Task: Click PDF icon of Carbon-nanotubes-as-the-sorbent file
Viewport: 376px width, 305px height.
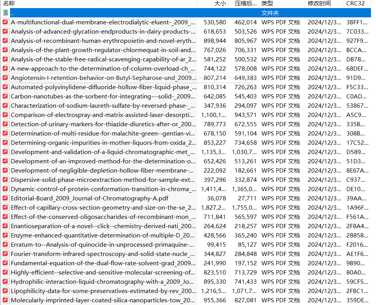Action: (x=5, y=96)
